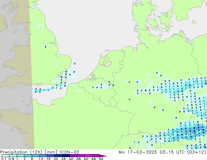
Task: Click the "03..15 UTC" time range text
Action: click(172, 152)
